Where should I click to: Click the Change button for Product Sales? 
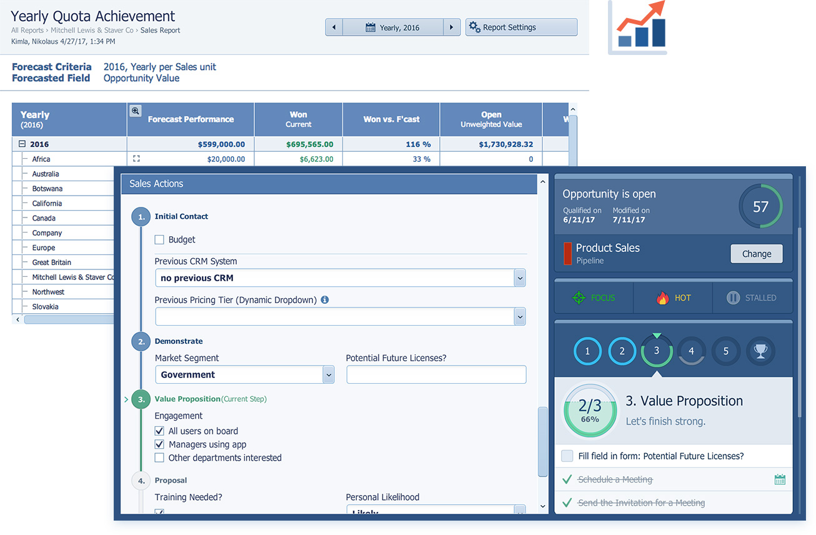[x=756, y=254]
